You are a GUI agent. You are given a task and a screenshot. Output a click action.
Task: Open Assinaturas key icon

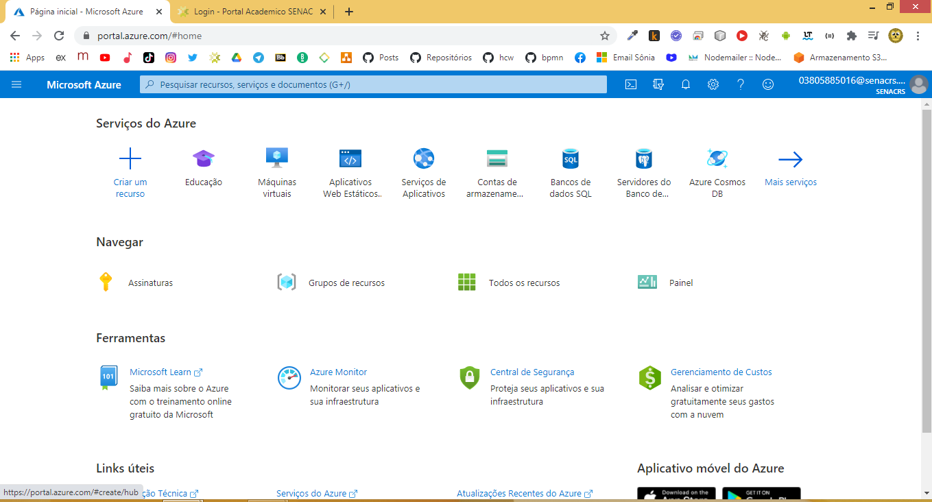[106, 282]
